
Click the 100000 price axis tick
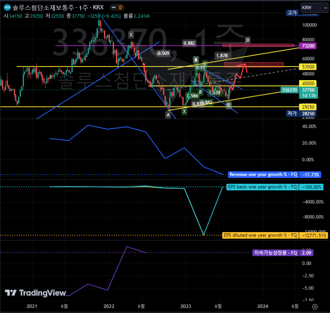point(309,25)
